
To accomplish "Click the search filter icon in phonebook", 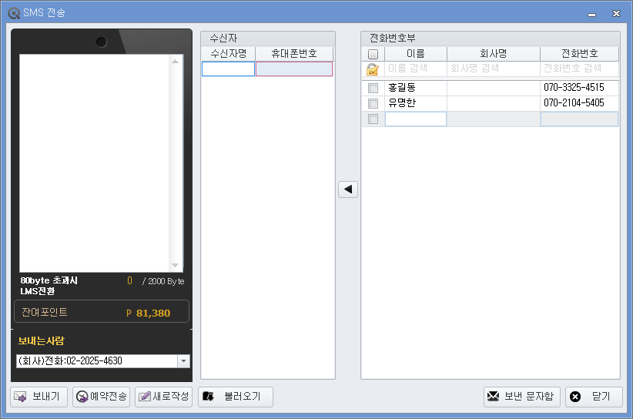I will click(373, 69).
